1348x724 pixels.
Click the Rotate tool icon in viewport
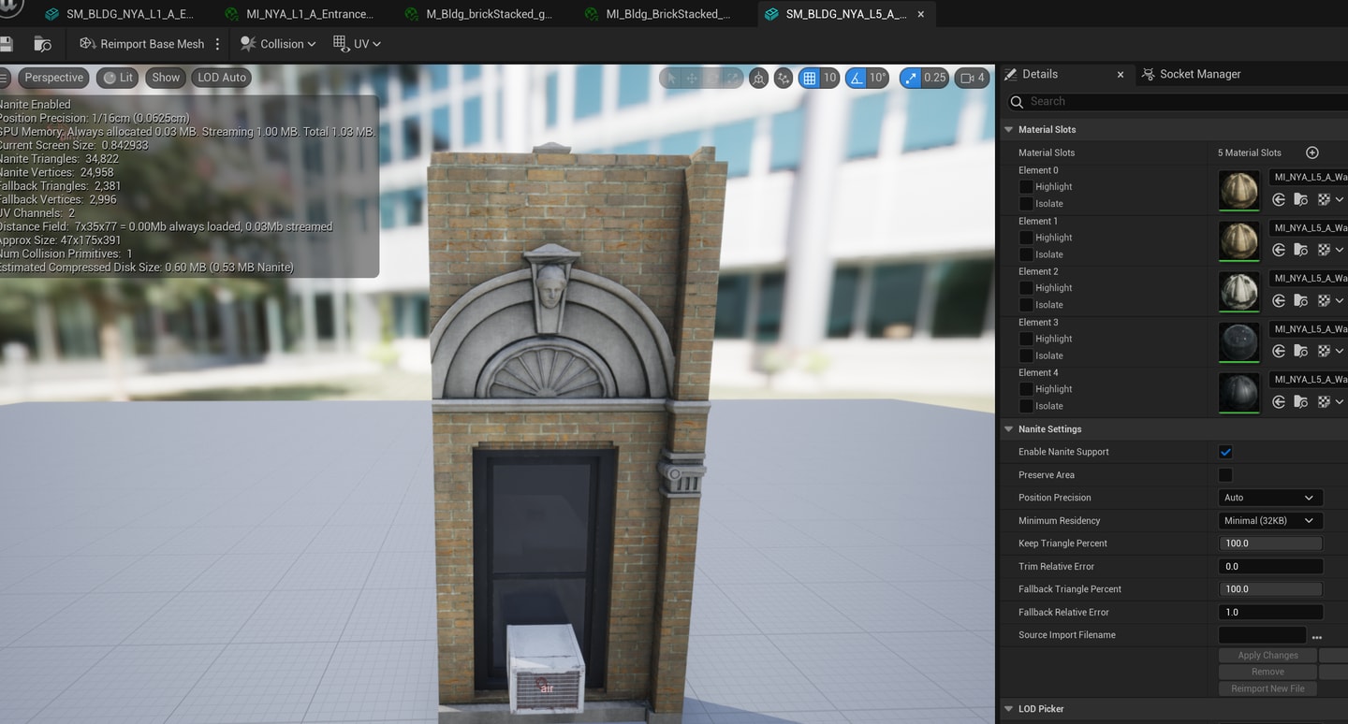[x=712, y=79]
